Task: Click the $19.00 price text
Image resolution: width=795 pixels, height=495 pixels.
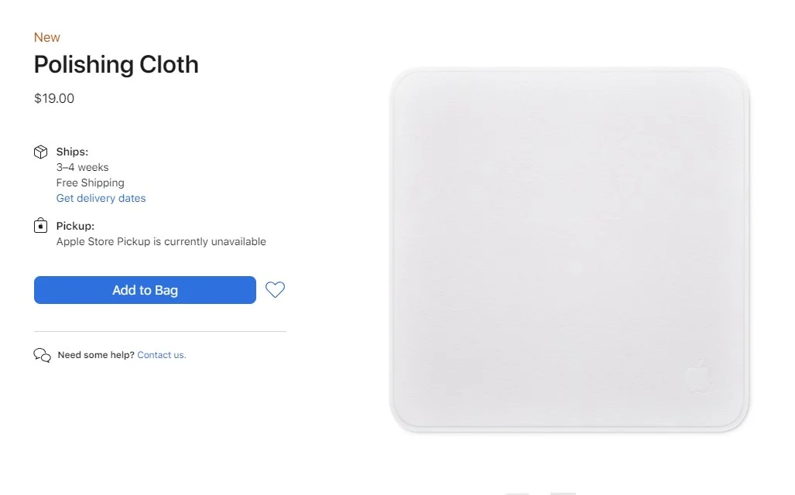Action: (x=54, y=98)
